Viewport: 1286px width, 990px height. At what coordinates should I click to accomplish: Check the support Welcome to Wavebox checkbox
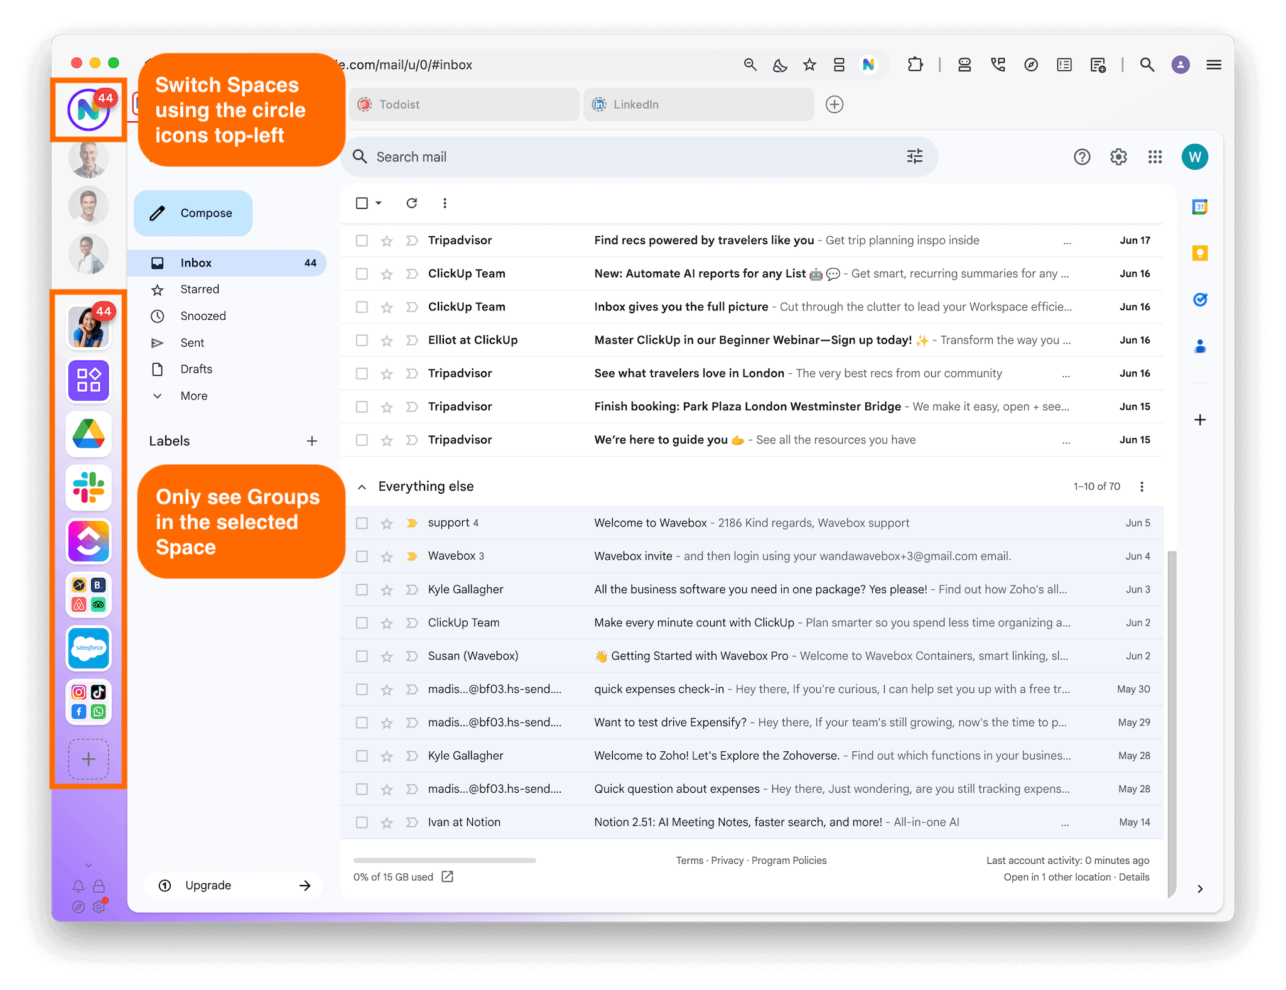[x=362, y=523]
